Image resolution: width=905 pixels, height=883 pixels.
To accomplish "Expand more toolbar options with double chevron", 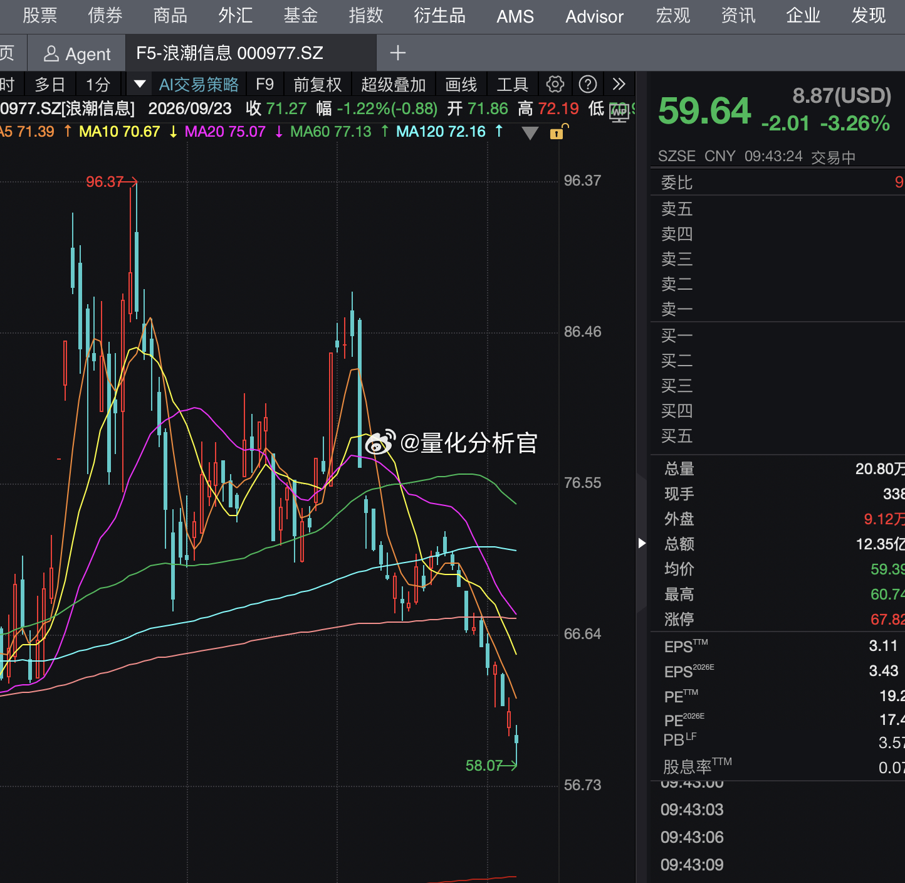I will coord(619,84).
